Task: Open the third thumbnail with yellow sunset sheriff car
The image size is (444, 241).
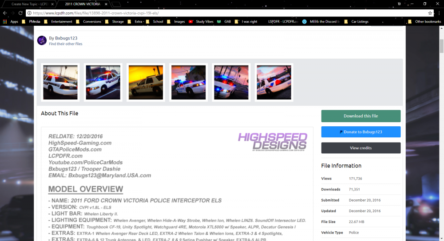Action: tap(146, 82)
